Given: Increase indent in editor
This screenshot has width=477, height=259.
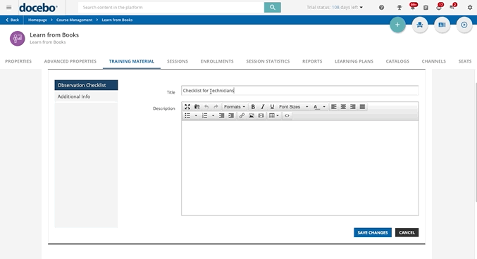Looking at the screenshot, I should (x=231, y=115).
